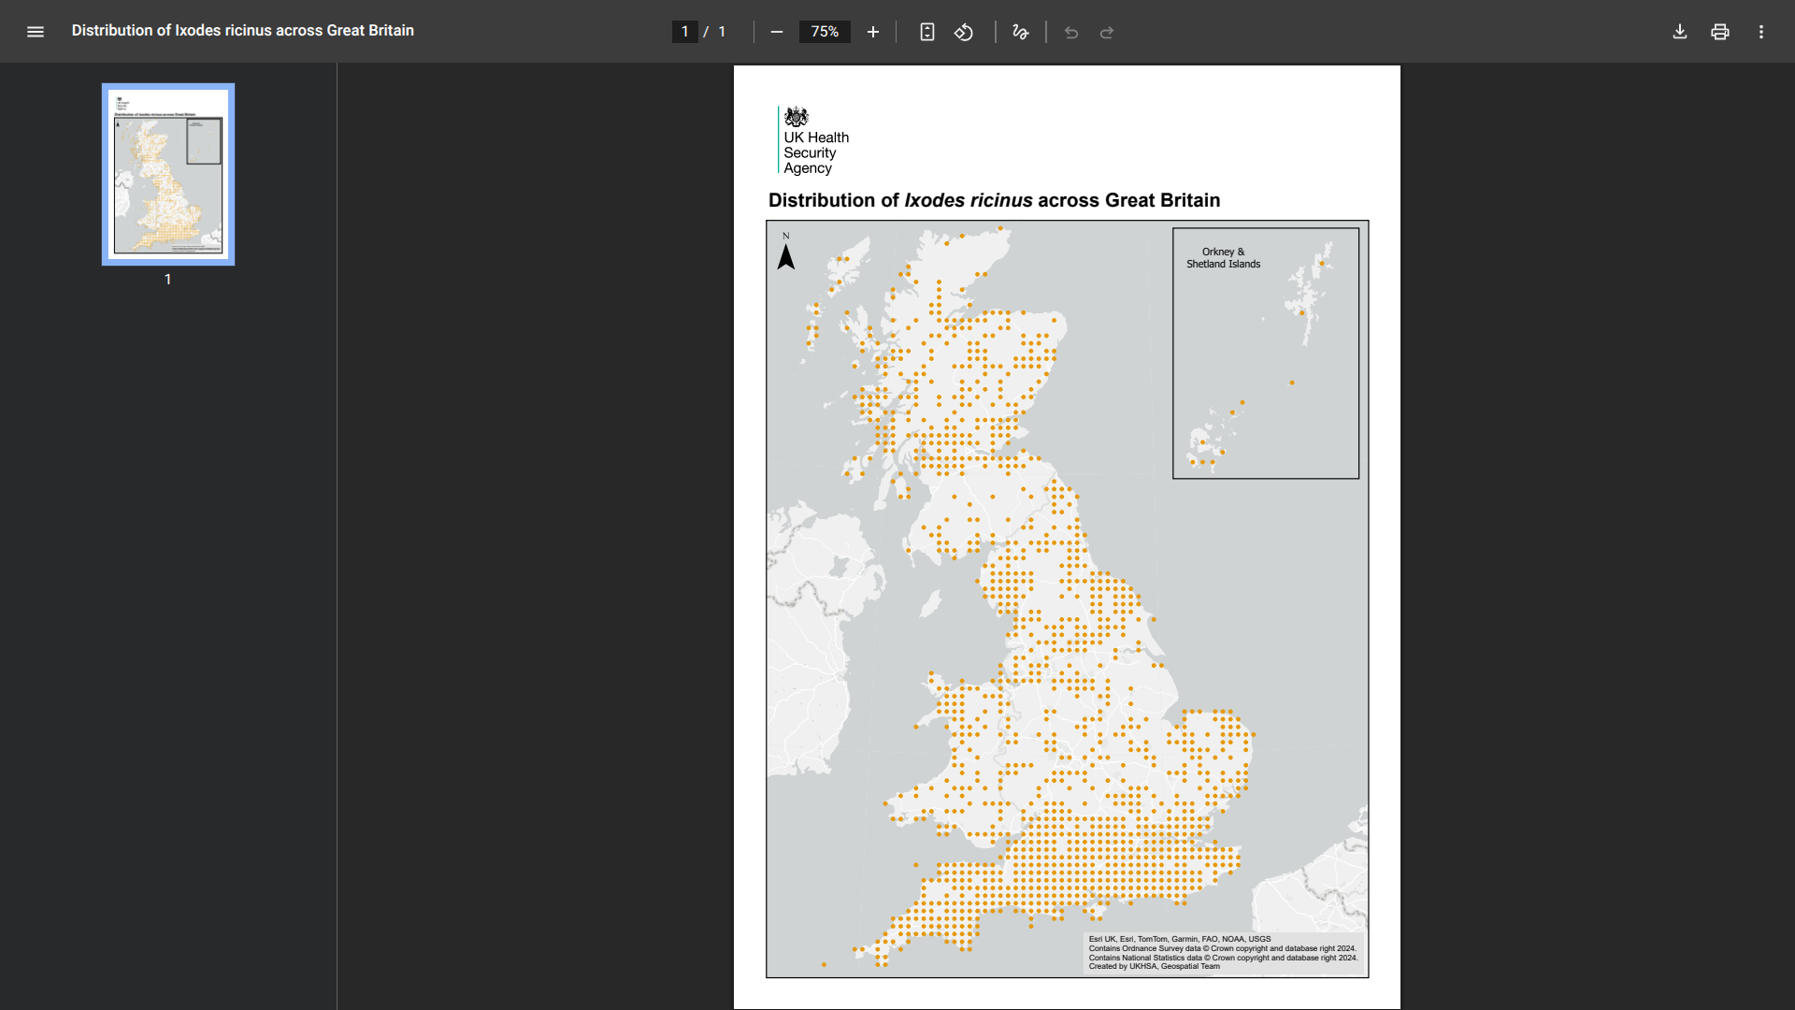Rotate the document counterclockwise
This screenshot has width=1795, height=1010.
(964, 32)
